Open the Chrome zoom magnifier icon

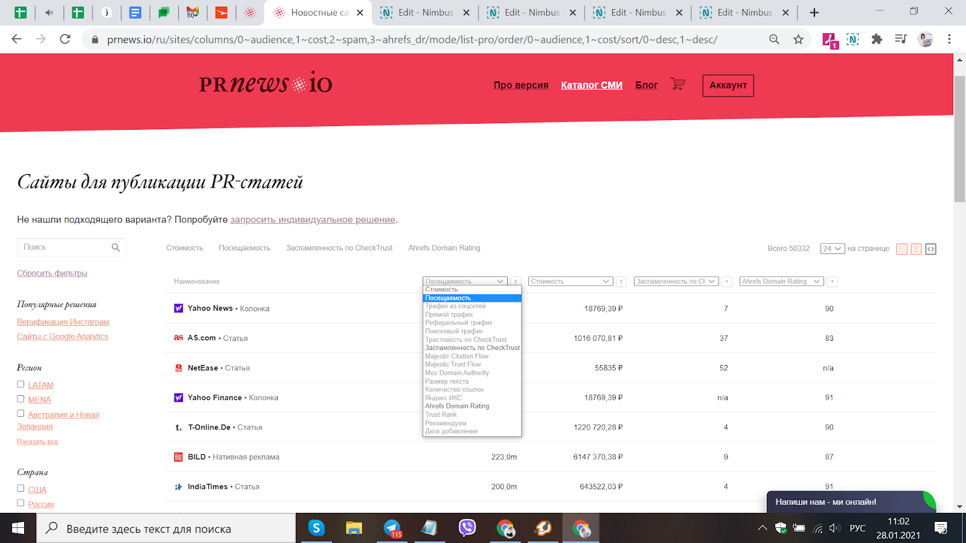coord(774,39)
